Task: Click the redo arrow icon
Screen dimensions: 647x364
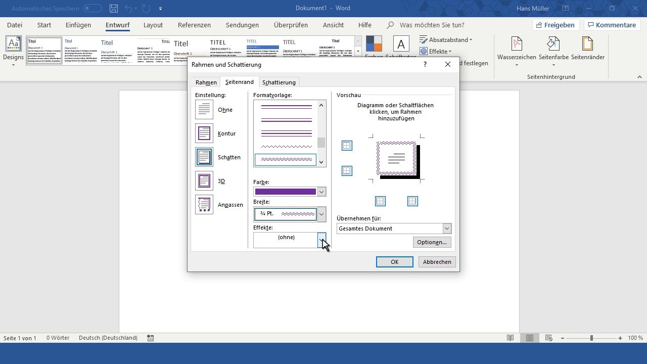Action: click(x=146, y=9)
